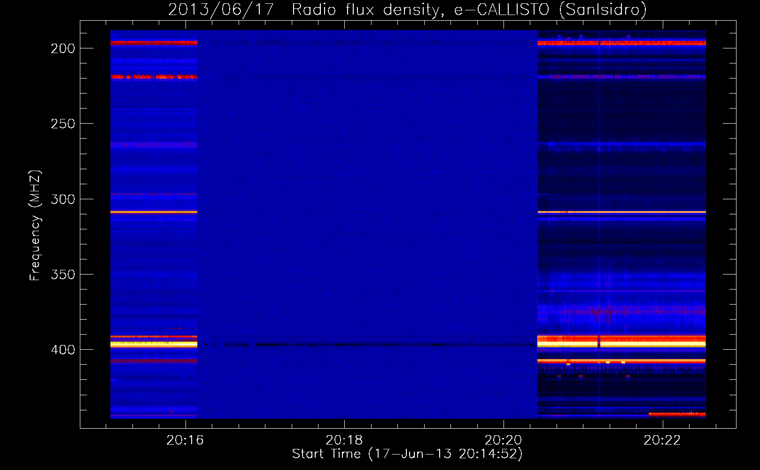Click the 20:20 time tick label
The height and width of the screenshot is (470, 760).
click(x=503, y=440)
